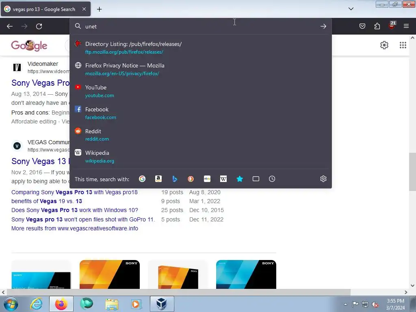Search this time with DuckDuckGo

click(x=191, y=179)
